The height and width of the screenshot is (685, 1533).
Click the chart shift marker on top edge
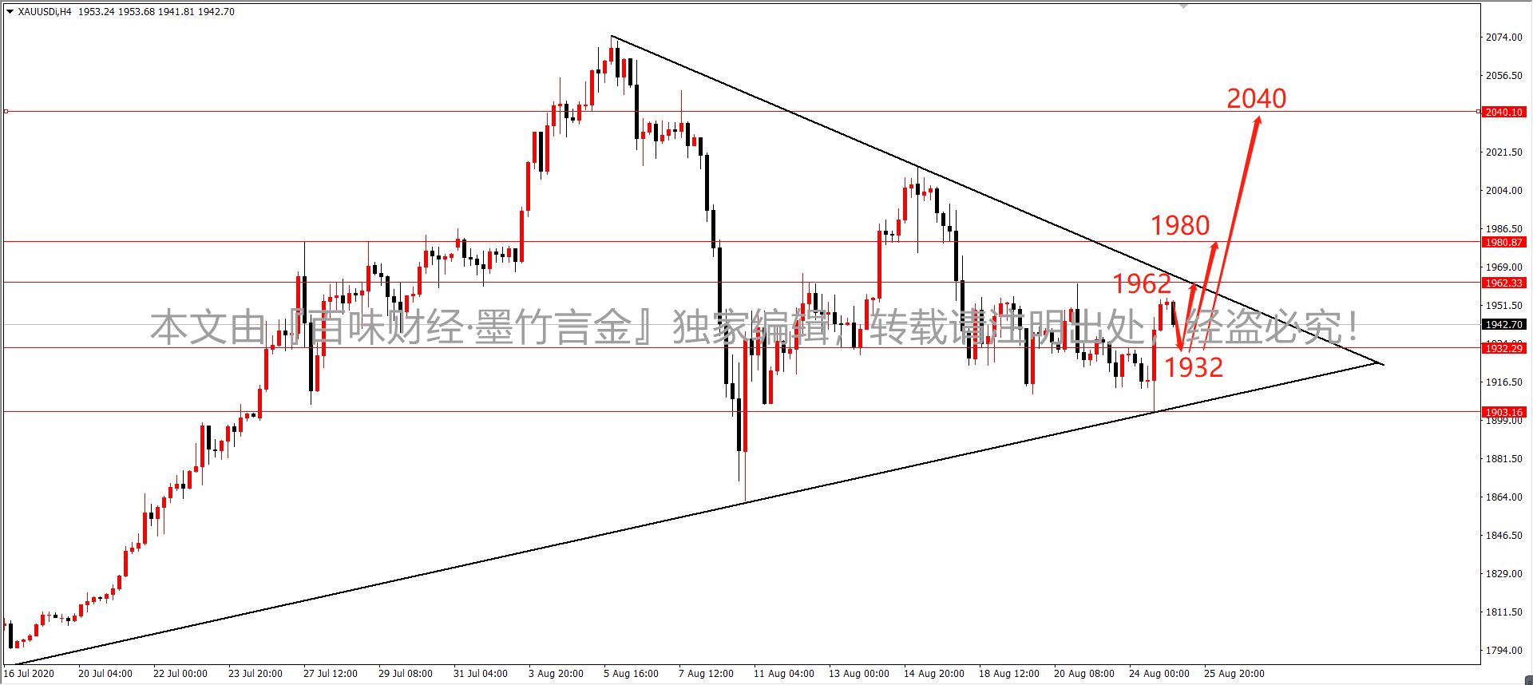coord(1184,6)
